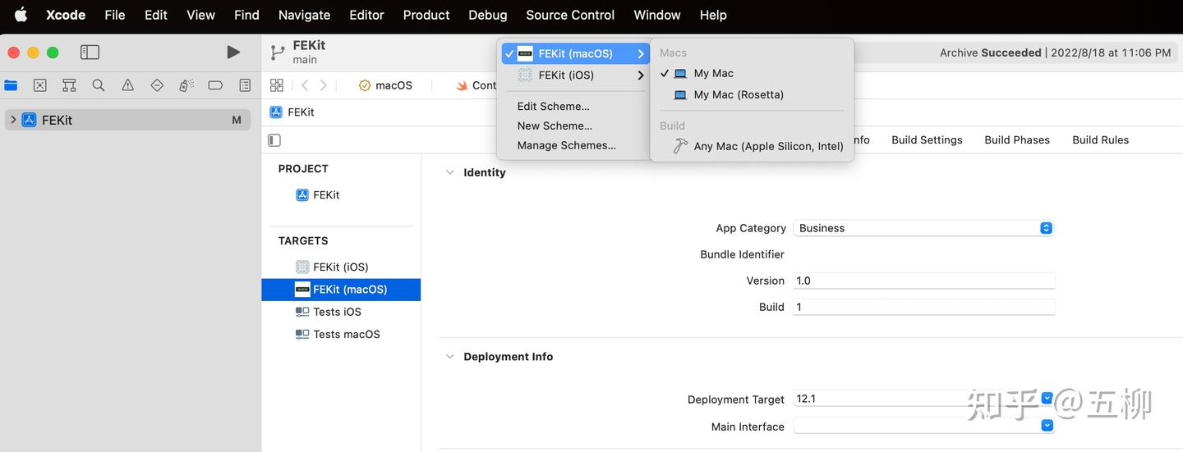Show the Test navigator diamond icon
Image resolution: width=1183 pixels, height=452 pixels.
pyautogui.click(x=157, y=85)
